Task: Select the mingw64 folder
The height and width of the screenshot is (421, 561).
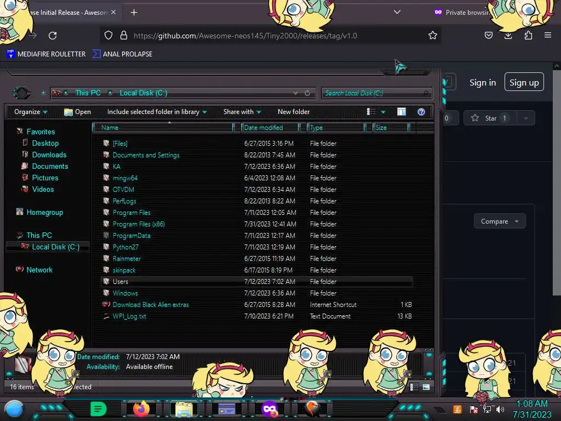Action: (x=125, y=178)
